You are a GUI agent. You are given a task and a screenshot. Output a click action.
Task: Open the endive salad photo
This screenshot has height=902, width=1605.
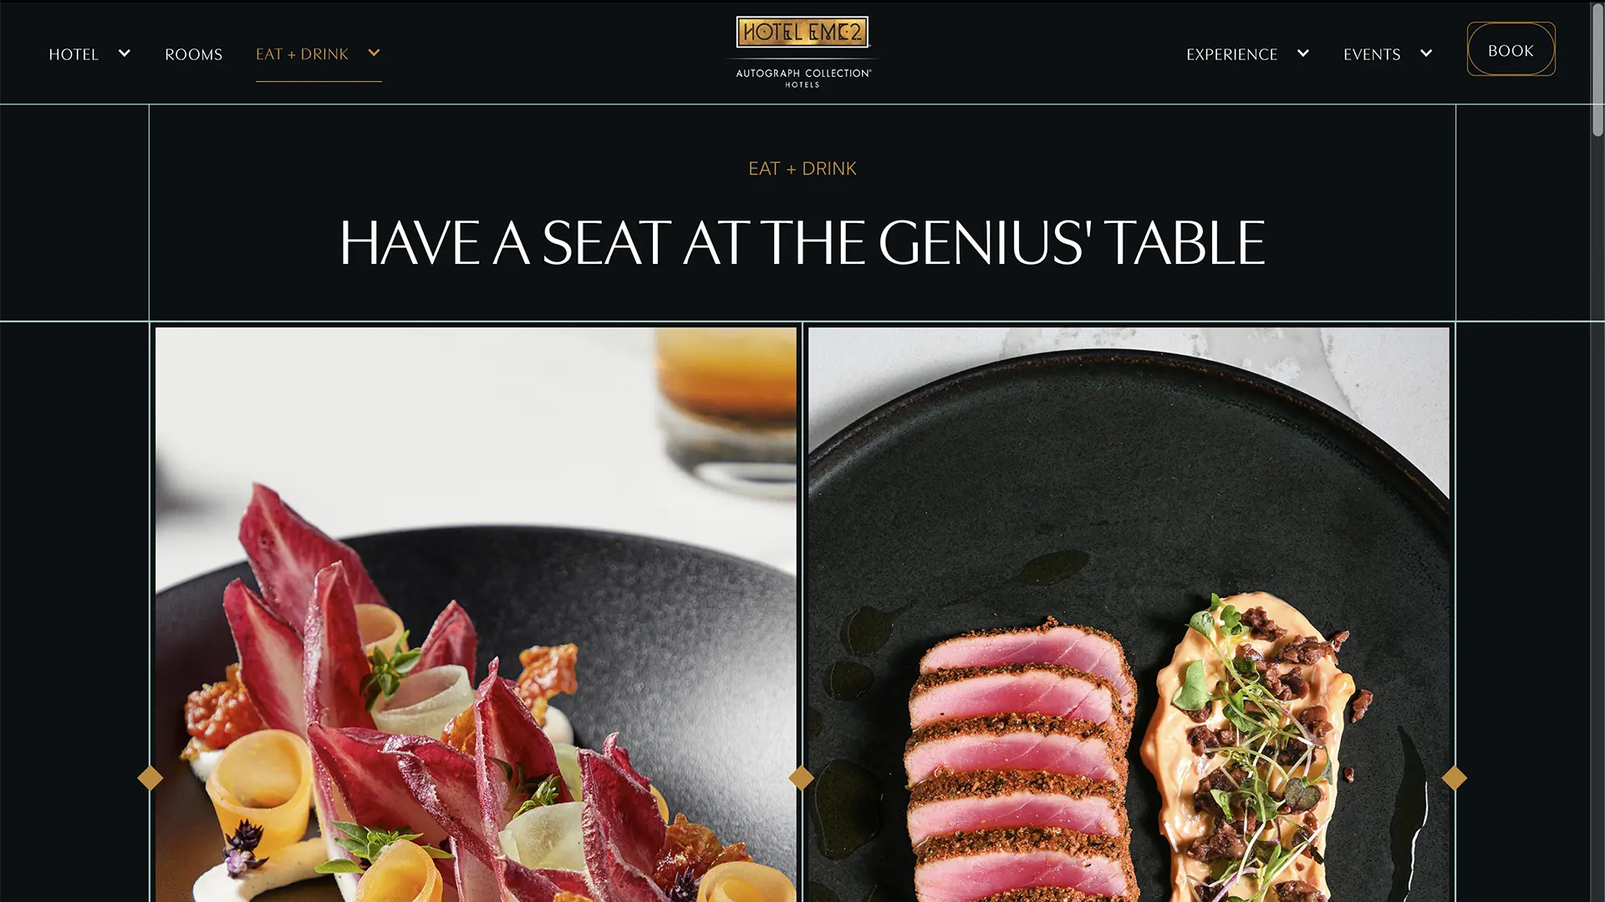click(x=476, y=615)
